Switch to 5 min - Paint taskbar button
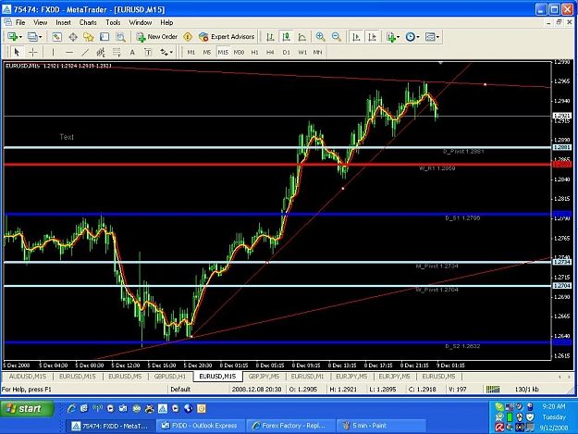This screenshot has width=578, height=434. pos(382,426)
